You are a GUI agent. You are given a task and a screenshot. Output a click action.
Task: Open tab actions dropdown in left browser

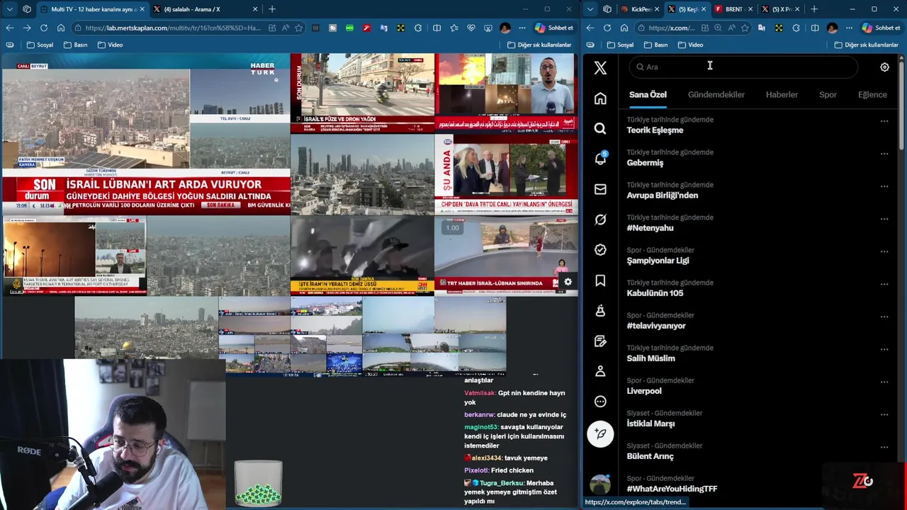pyautogui.click(x=10, y=9)
